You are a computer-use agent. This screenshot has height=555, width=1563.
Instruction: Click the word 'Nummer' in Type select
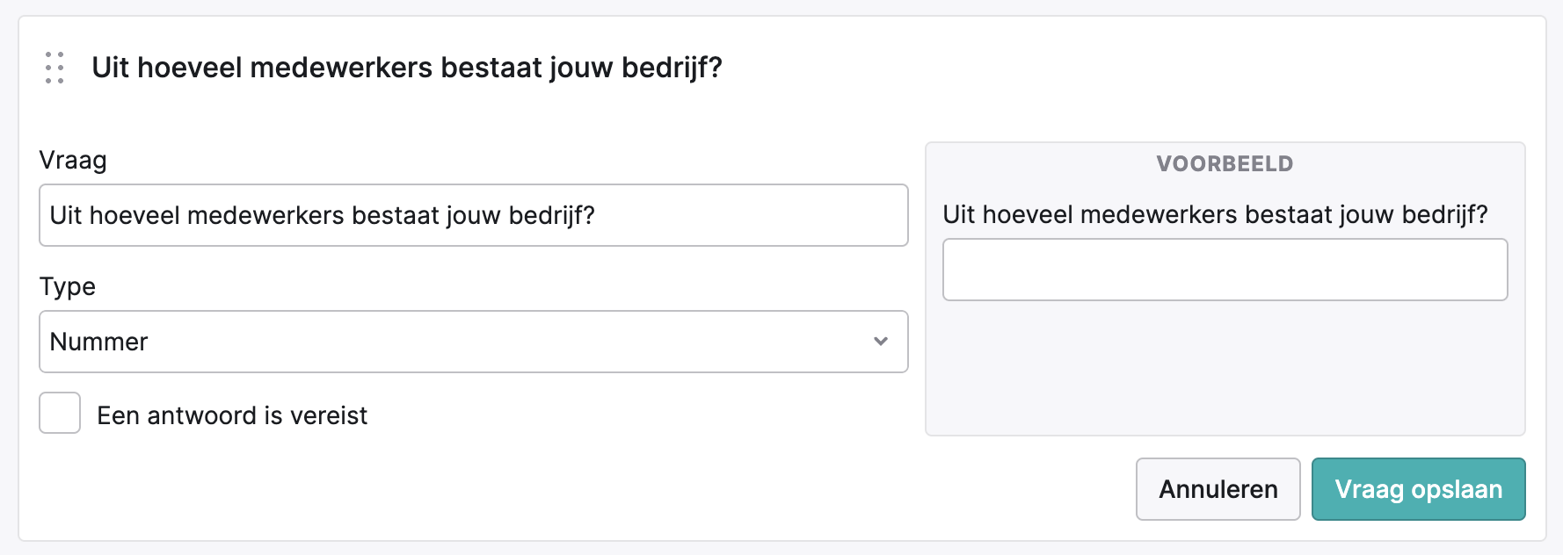point(99,342)
